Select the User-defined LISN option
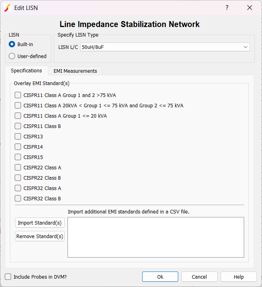The width and height of the screenshot is (262, 287). (12, 56)
